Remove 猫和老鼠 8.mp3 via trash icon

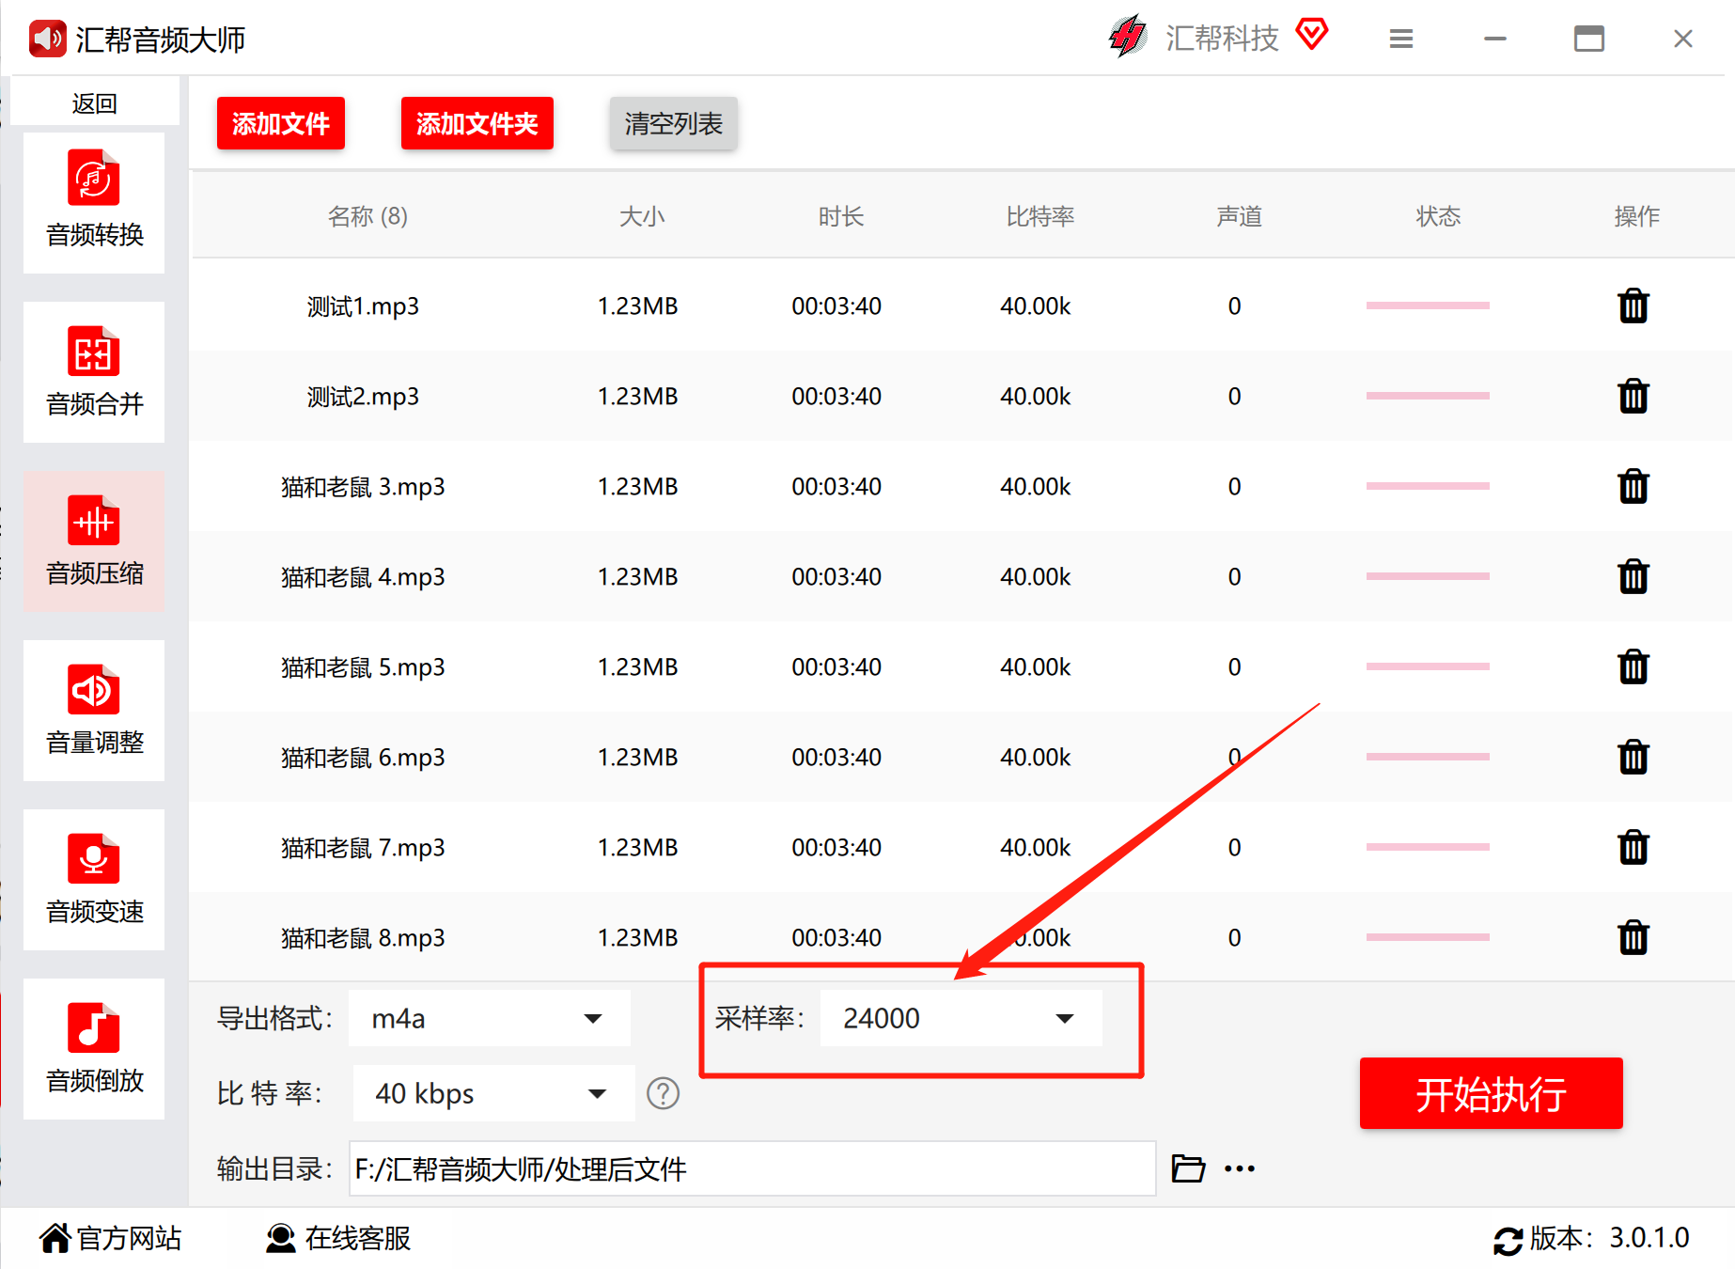pyautogui.click(x=1633, y=937)
